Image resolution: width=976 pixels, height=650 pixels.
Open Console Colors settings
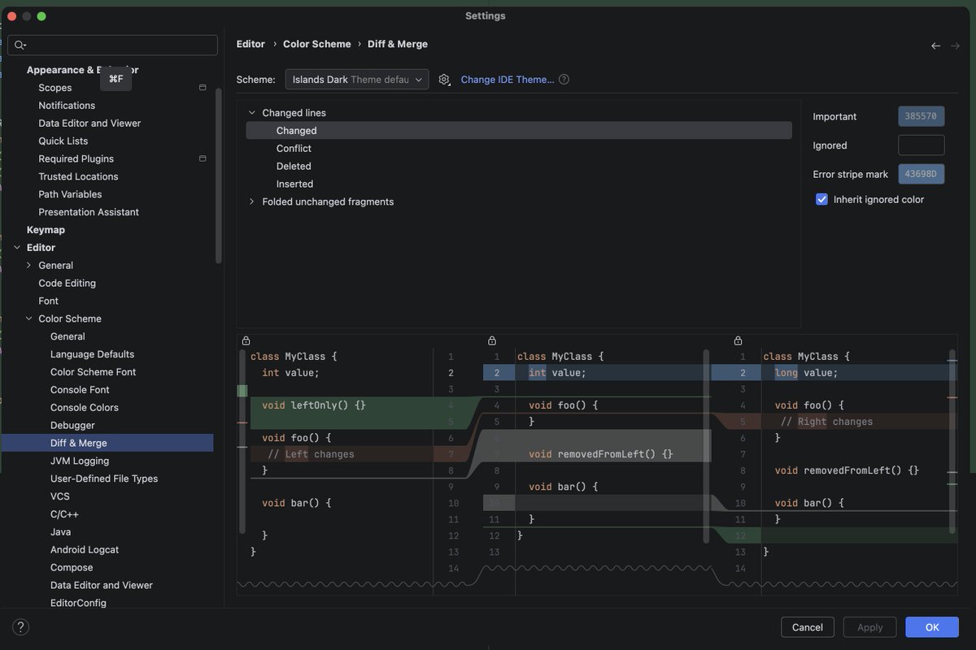(85, 408)
